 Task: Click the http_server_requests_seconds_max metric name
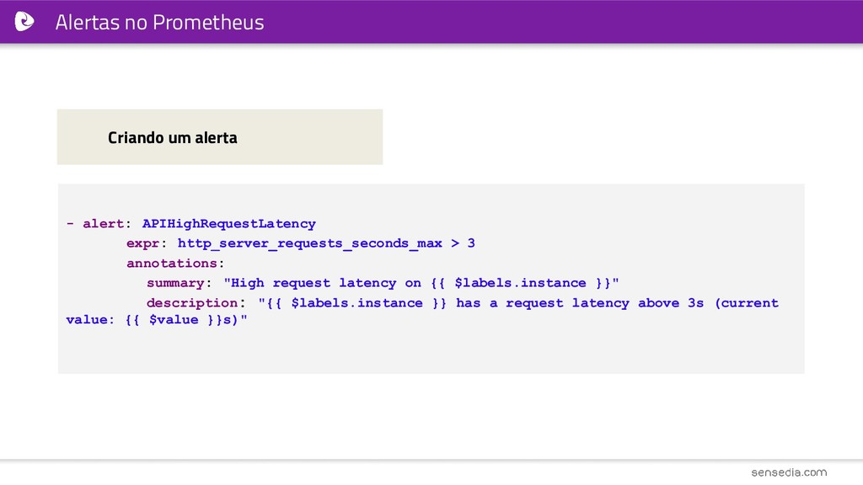click(x=310, y=243)
